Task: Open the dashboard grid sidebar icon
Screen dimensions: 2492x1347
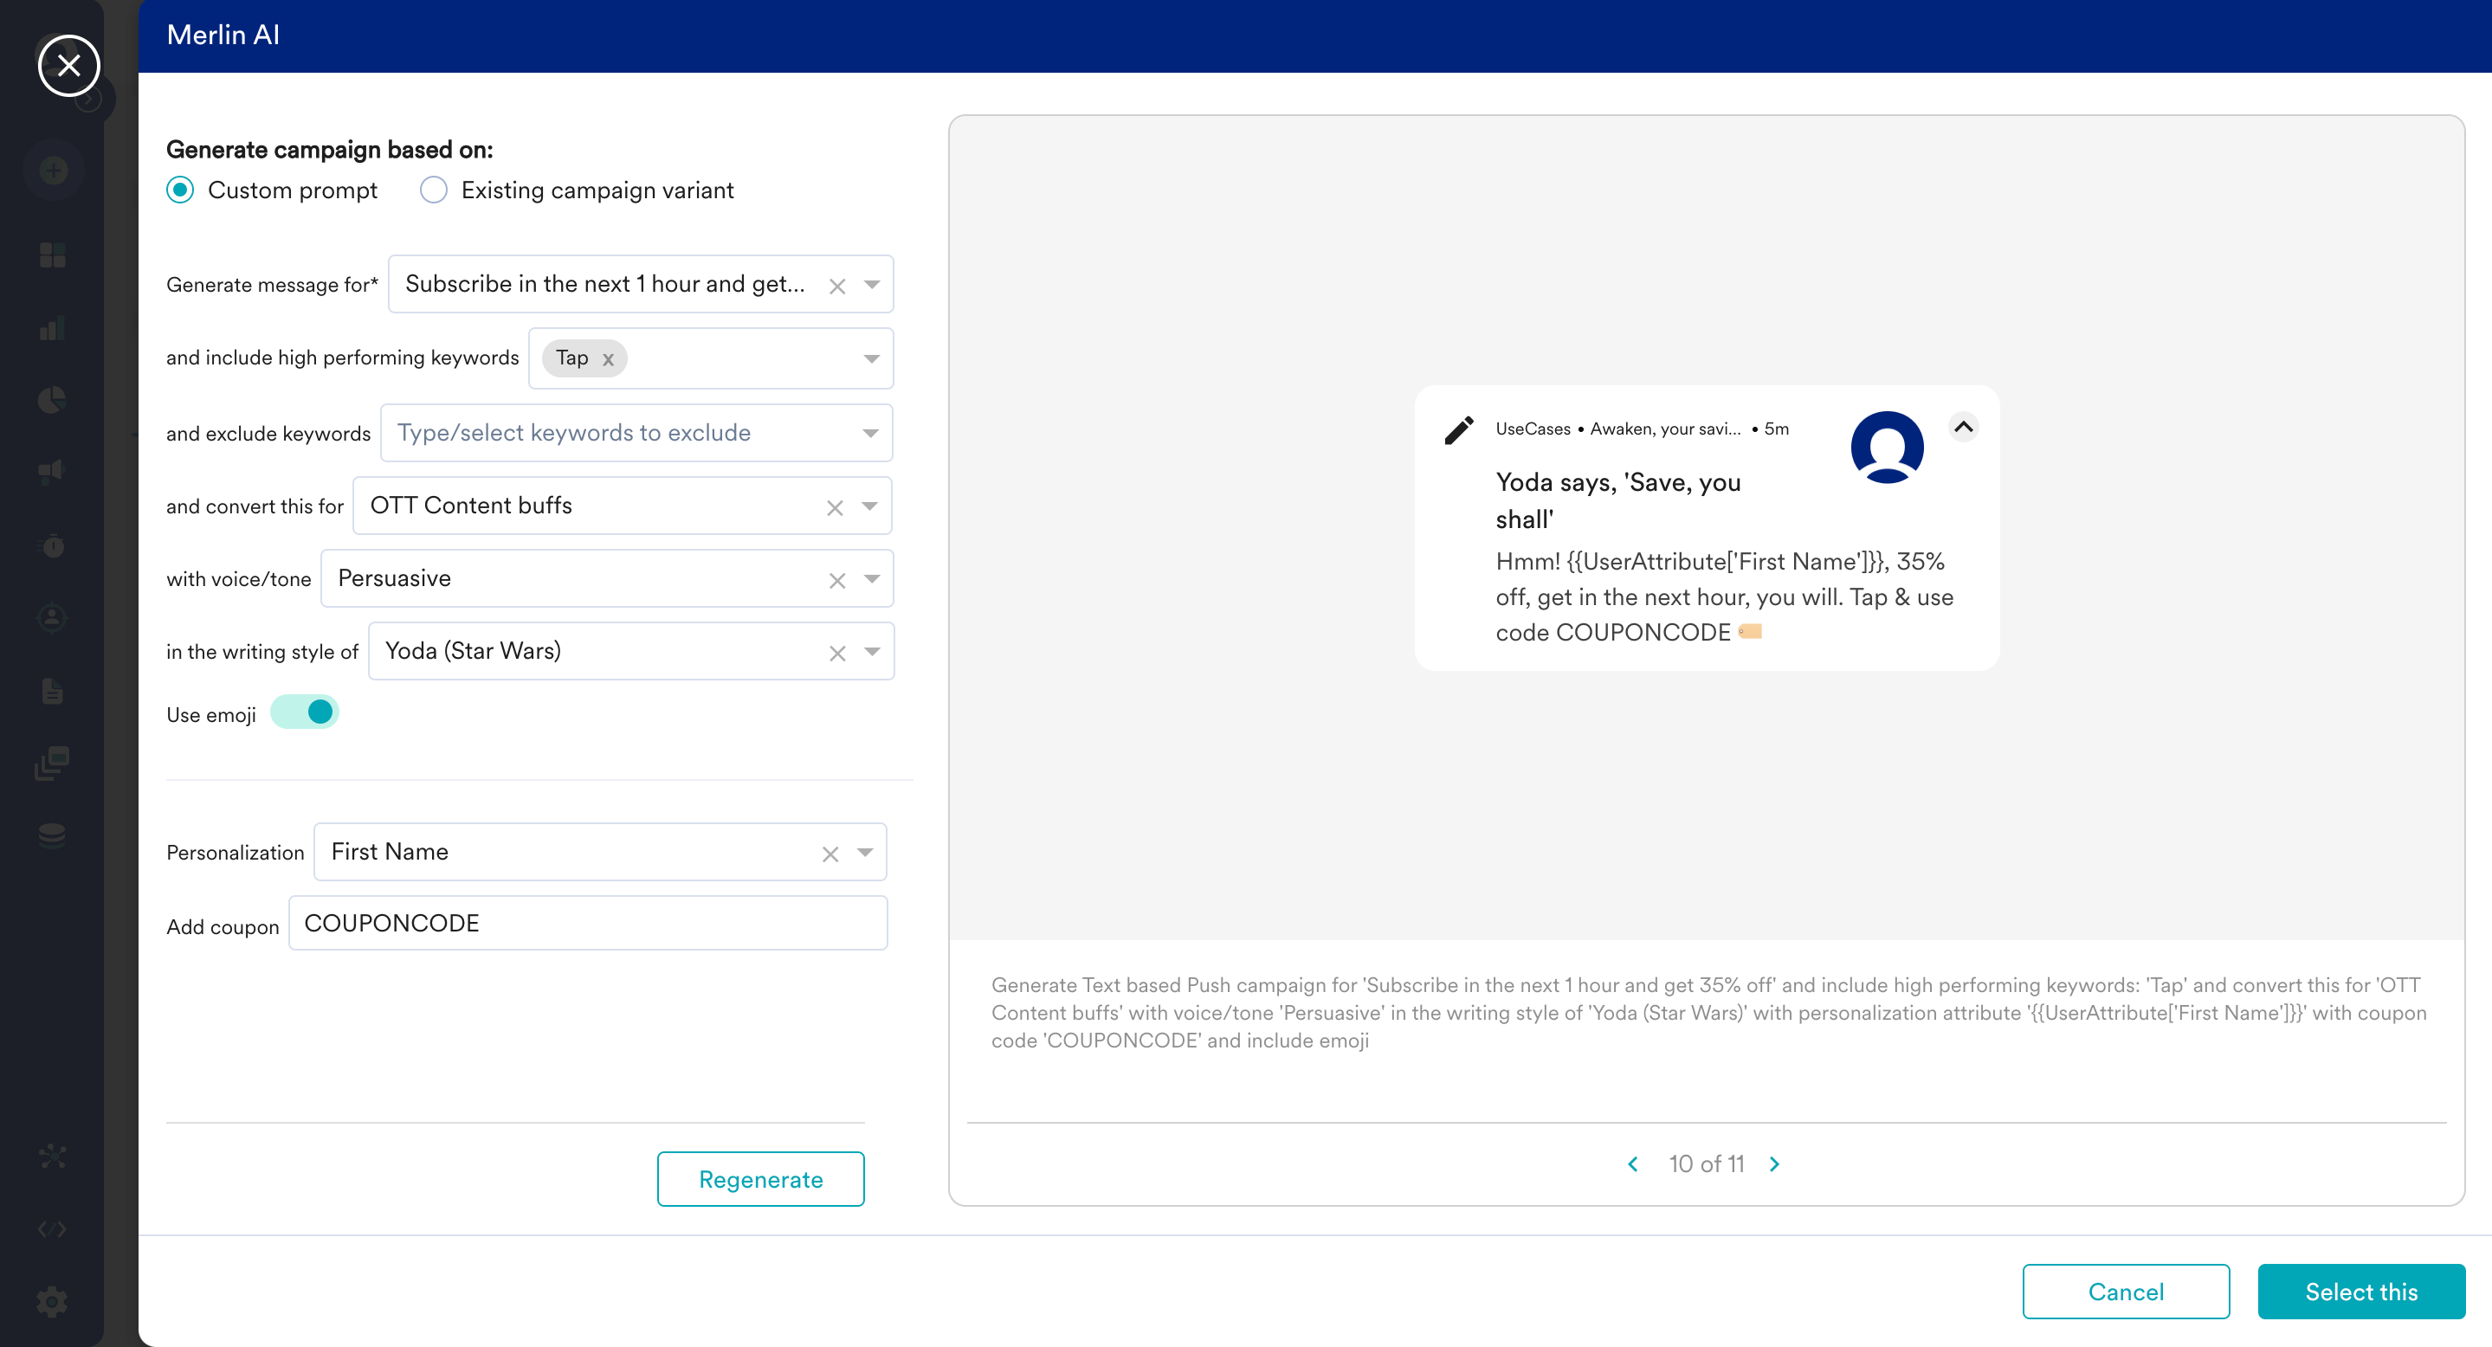Action: 52,255
